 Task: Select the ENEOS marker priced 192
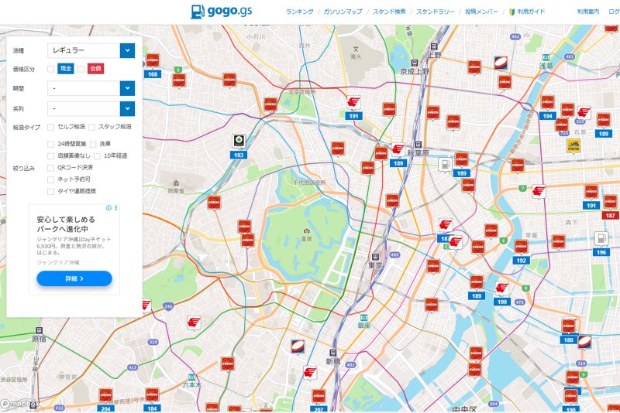click(521, 247)
